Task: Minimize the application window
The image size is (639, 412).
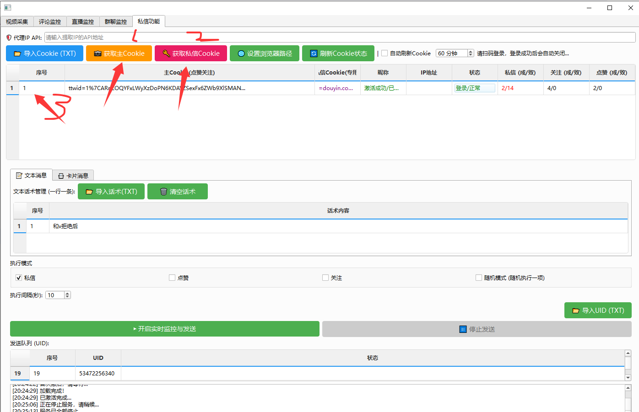Action: click(x=589, y=8)
